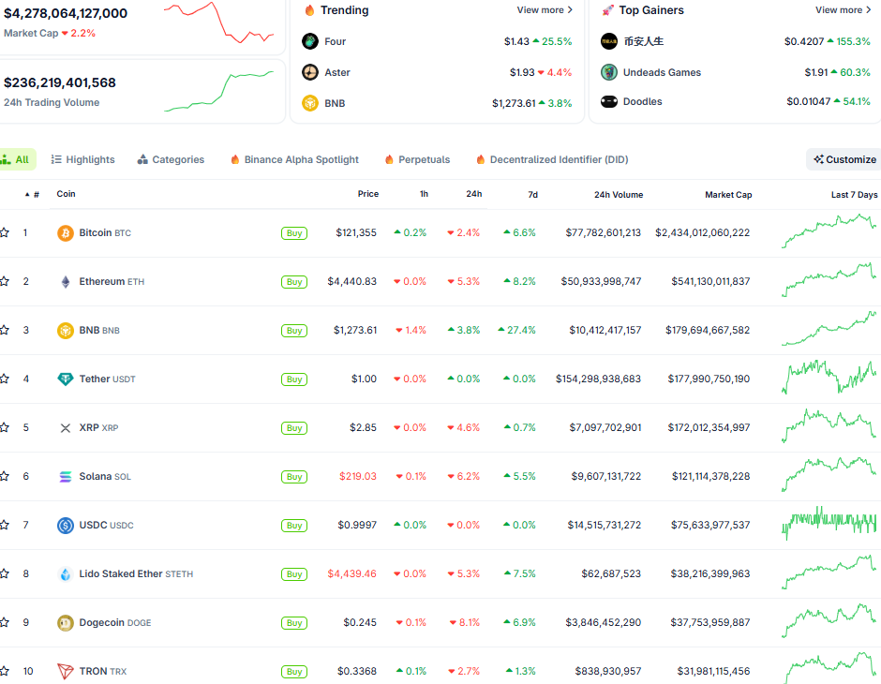
Task: Sort the table by rank # column
Action: [36, 194]
